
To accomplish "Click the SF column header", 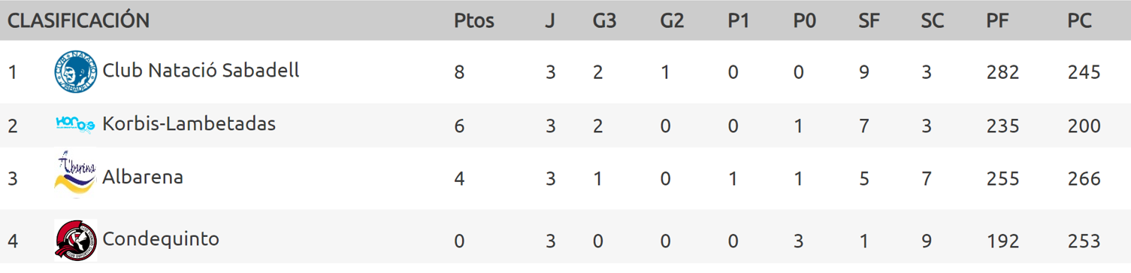I will 869,21.
